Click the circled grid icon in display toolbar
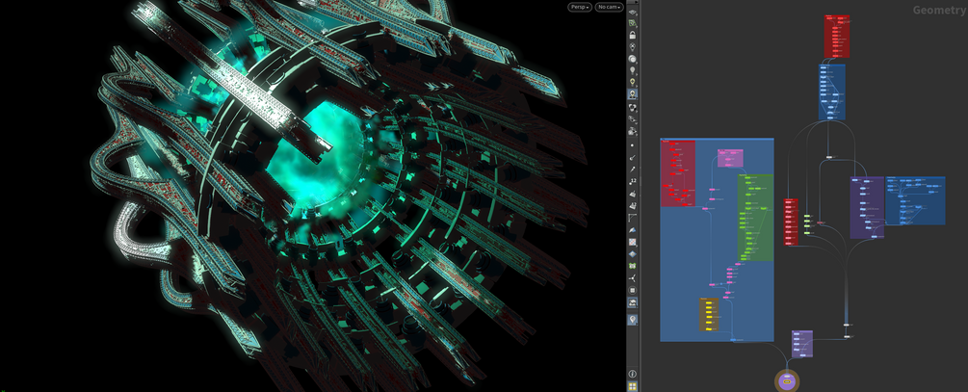Screen dimensions: 968x392 coord(632,290)
